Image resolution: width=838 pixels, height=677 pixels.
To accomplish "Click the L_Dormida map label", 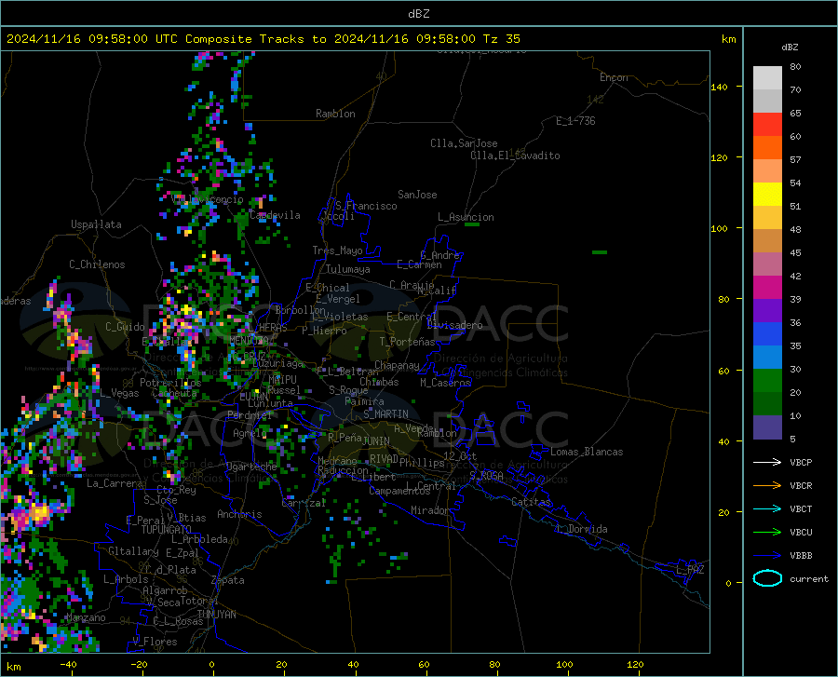I will (581, 529).
